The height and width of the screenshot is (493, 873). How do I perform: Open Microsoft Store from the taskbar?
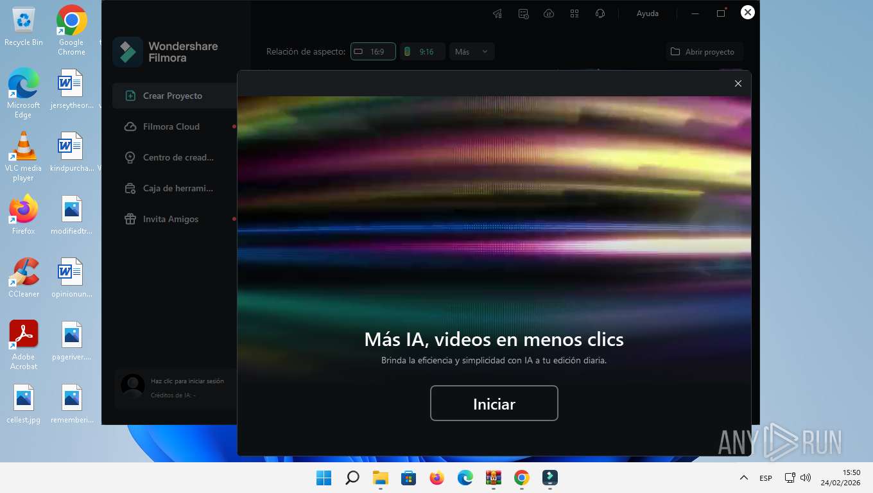point(409,478)
